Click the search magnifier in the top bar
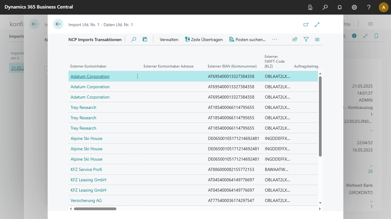 [x=325, y=7]
